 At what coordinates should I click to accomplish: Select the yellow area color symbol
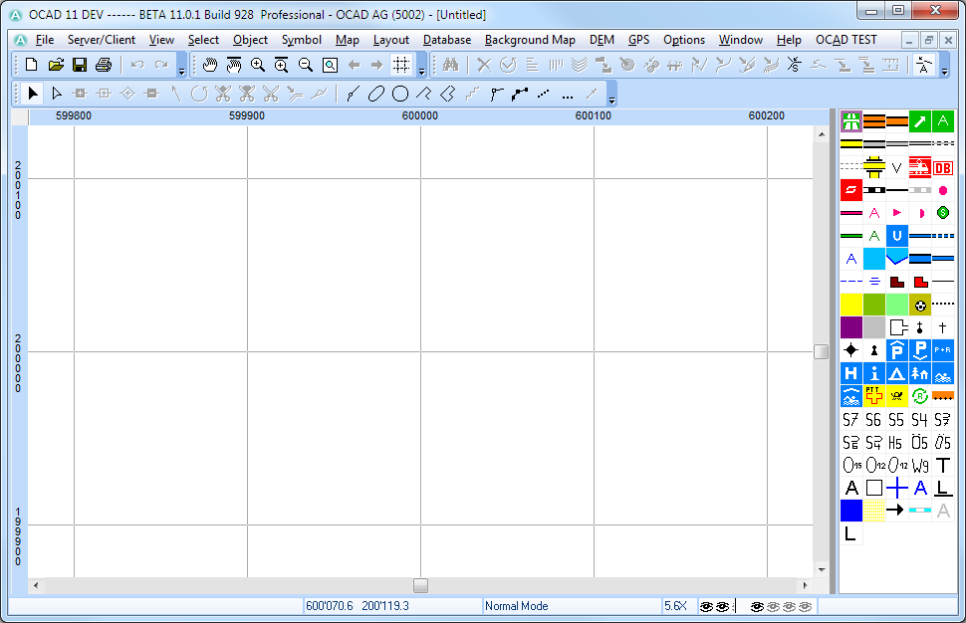(851, 305)
